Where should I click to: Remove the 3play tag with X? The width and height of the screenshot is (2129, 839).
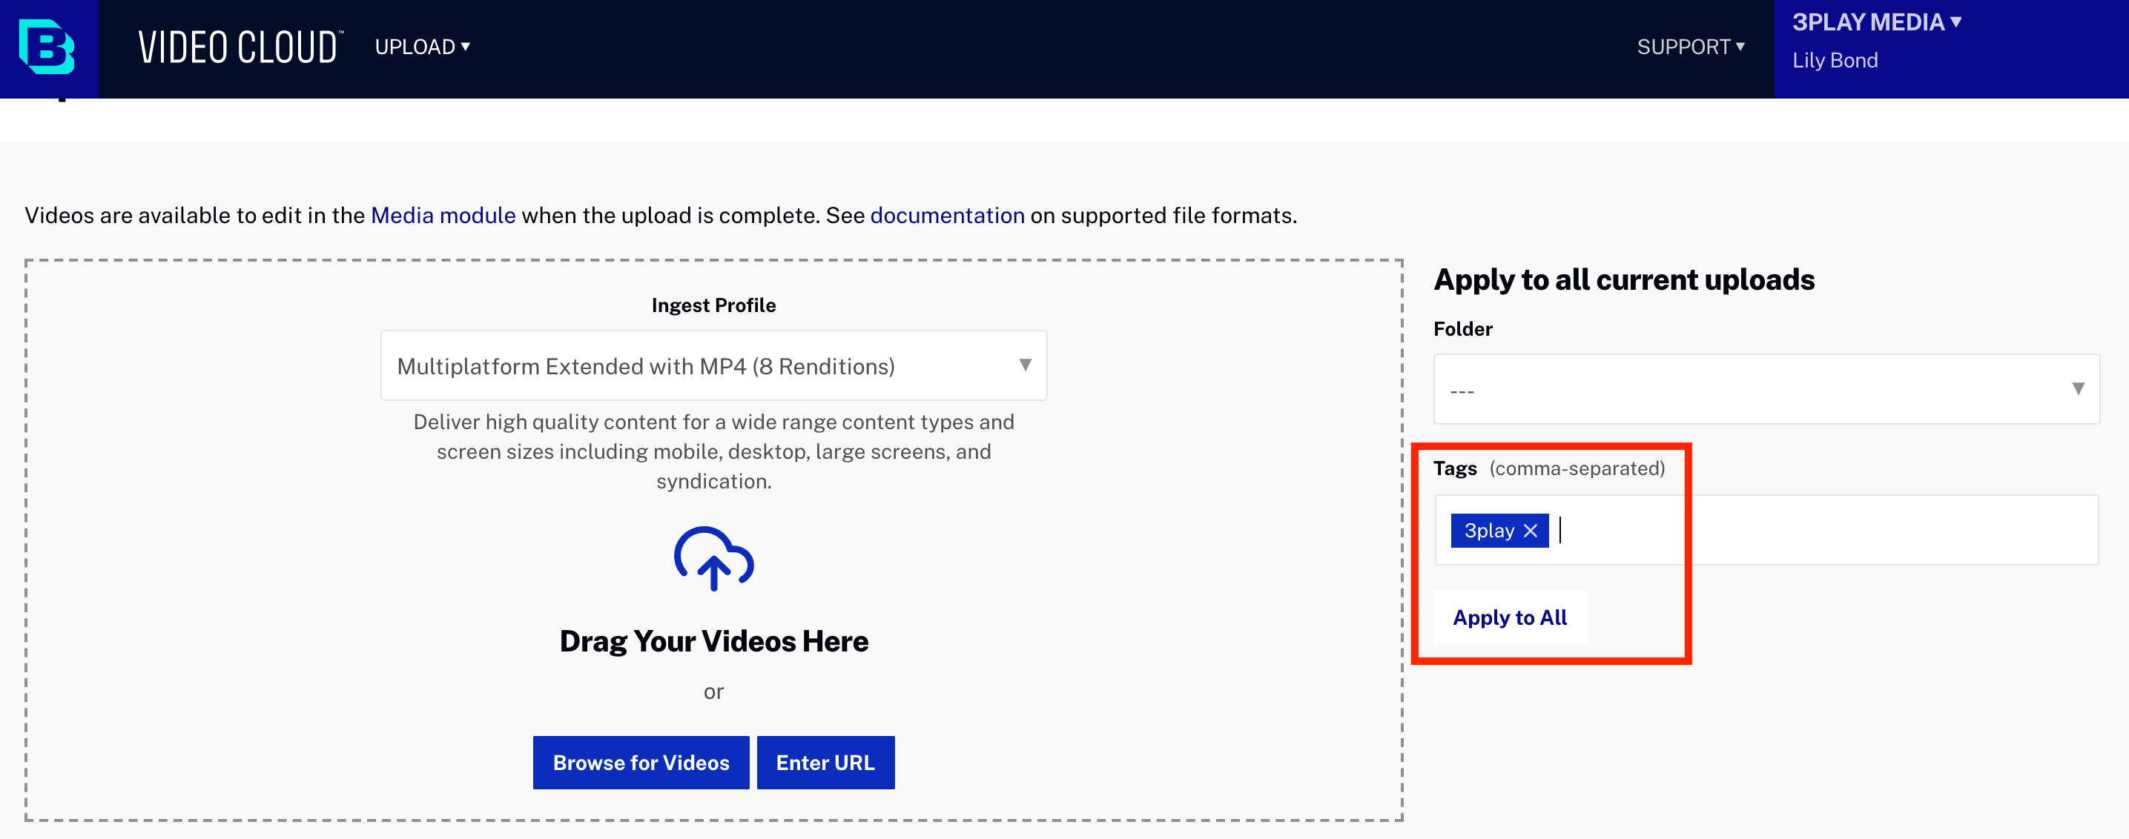click(x=1531, y=531)
